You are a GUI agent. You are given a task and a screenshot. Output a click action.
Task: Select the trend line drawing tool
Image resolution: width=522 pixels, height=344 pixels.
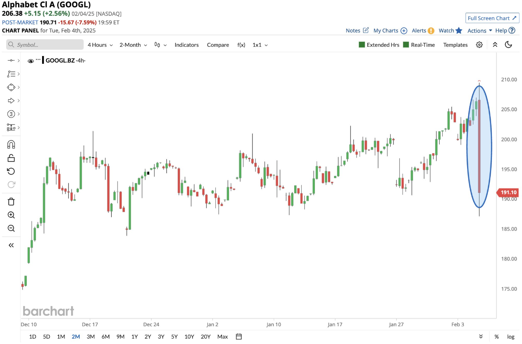tap(11, 60)
